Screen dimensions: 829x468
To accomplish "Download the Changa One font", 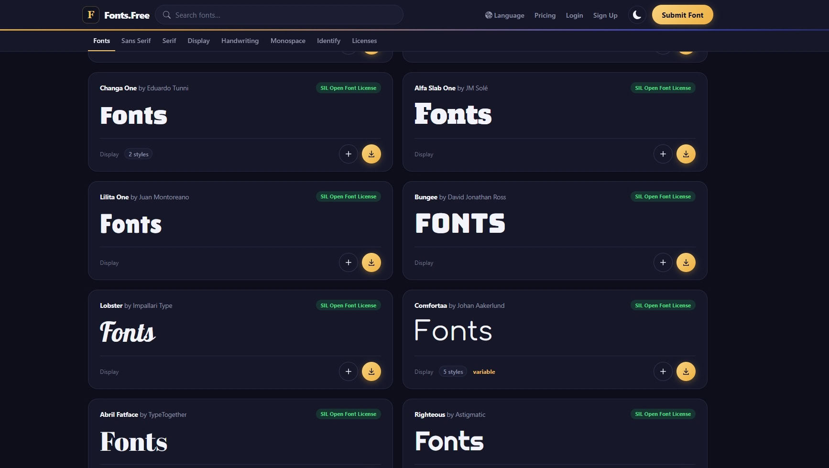I will pyautogui.click(x=371, y=154).
